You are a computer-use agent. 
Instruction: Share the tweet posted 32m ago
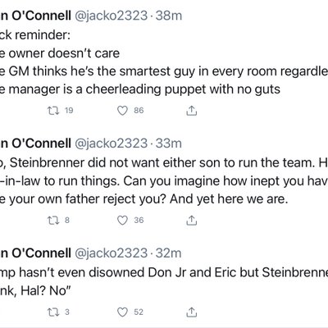[x=192, y=312]
